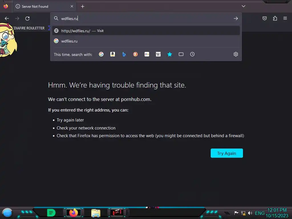Visit http://wdfiles.ru/ suggestion
This screenshot has height=219, width=292.
tap(146, 31)
